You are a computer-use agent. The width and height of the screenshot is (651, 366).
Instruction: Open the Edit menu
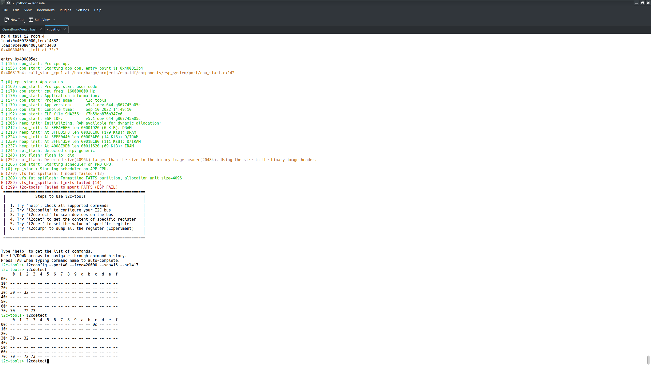coord(16,10)
